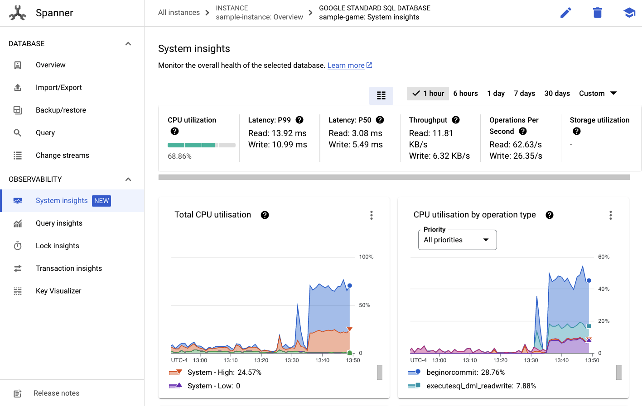Viewport: 642px width, 406px height.
Task: Open Query insights in sidebar
Action: click(x=59, y=223)
